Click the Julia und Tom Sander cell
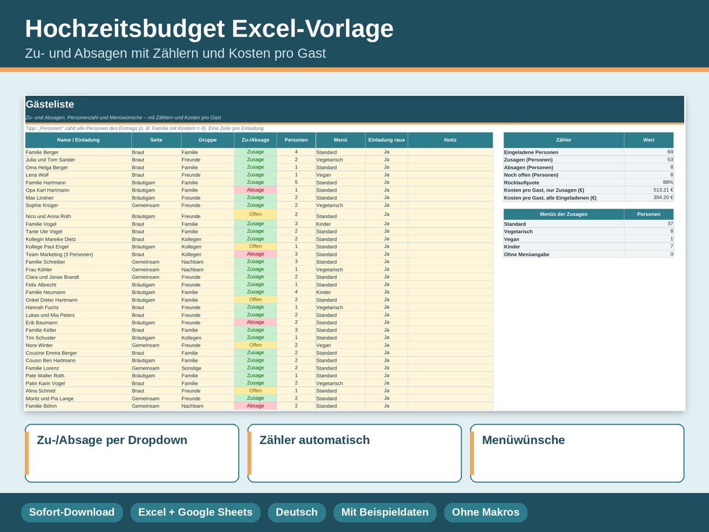The width and height of the screenshot is (709, 532). (x=78, y=160)
